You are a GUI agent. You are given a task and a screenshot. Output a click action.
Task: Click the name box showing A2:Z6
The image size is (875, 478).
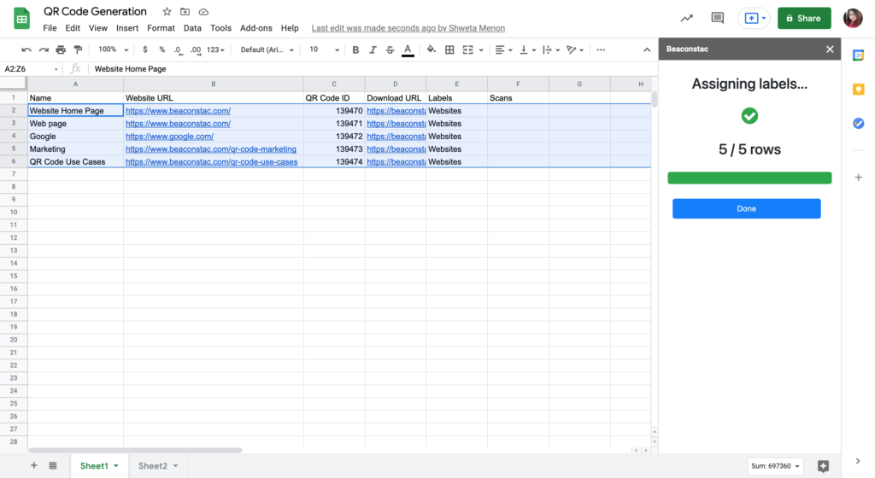31,69
